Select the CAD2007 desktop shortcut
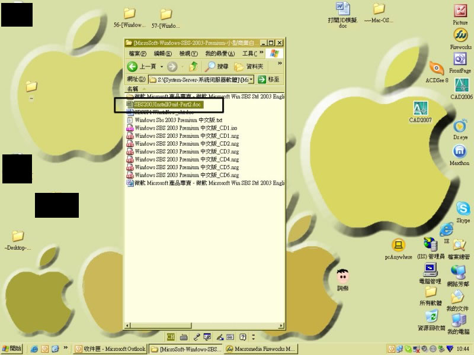The height and width of the screenshot is (355, 474). tap(420, 112)
